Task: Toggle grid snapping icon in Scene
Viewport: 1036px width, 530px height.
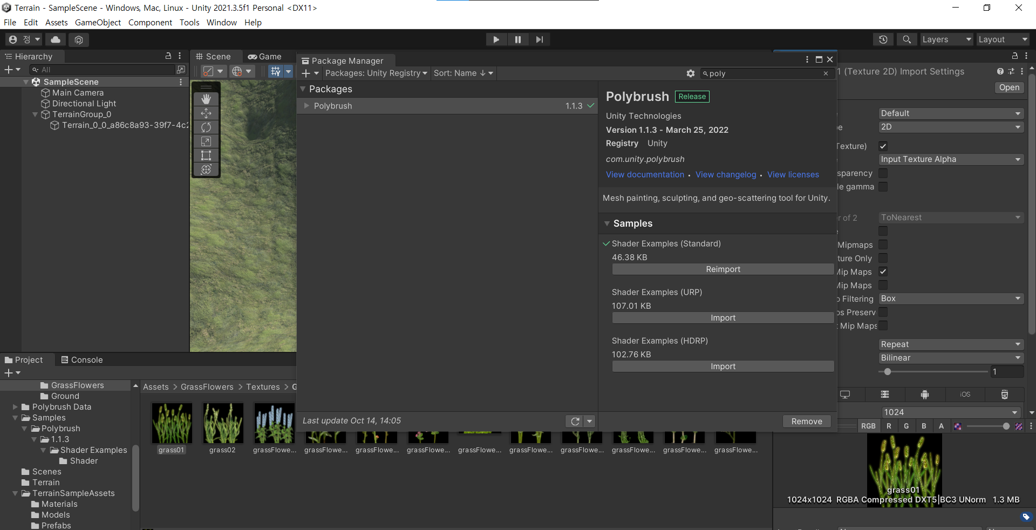Action: pos(276,71)
